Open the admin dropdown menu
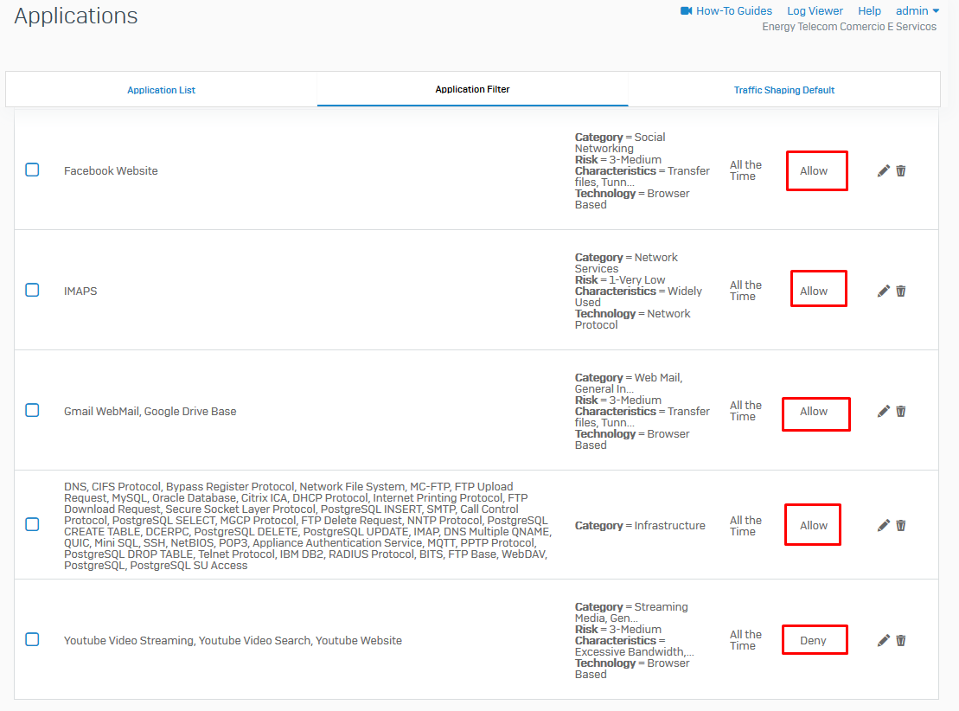This screenshot has width=959, height=711. click(917, 11)
